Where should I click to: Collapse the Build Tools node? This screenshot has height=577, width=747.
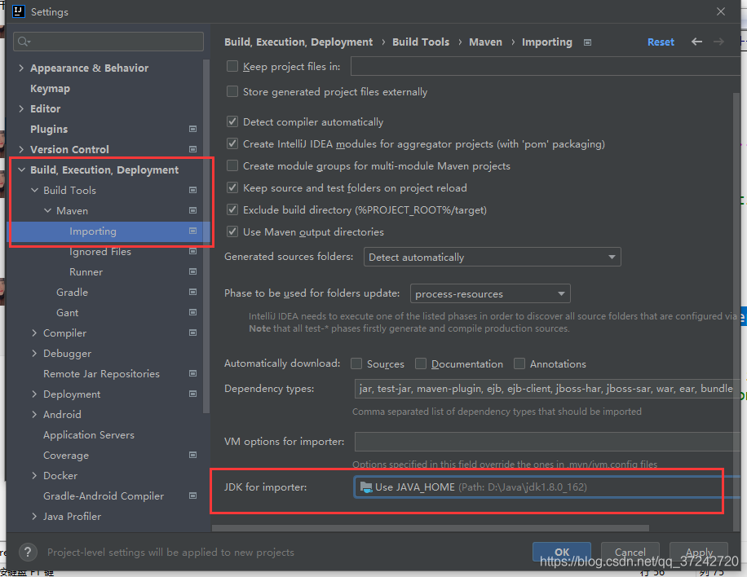click(34, 190)
